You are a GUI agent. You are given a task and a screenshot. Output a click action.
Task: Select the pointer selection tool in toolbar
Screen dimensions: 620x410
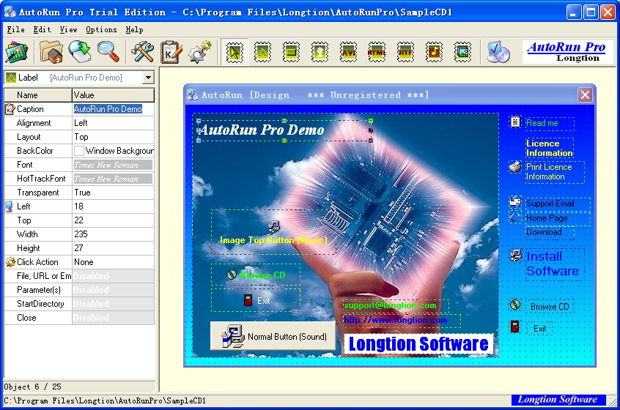235,52
